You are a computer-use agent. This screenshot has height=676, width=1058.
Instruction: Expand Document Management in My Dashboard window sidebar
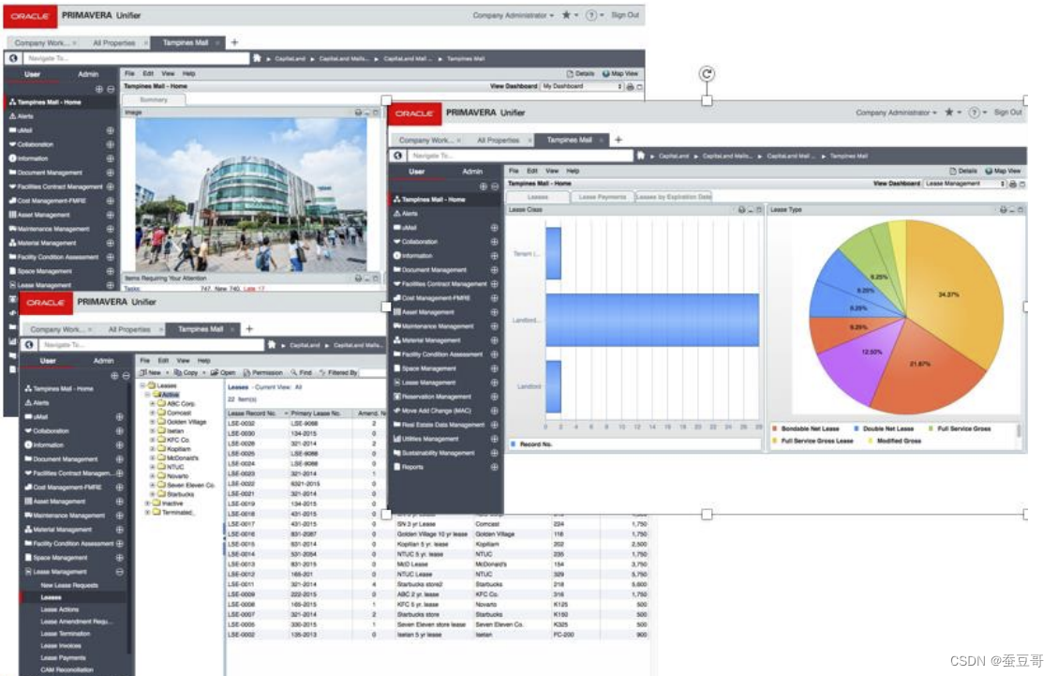tap(110, 173)
